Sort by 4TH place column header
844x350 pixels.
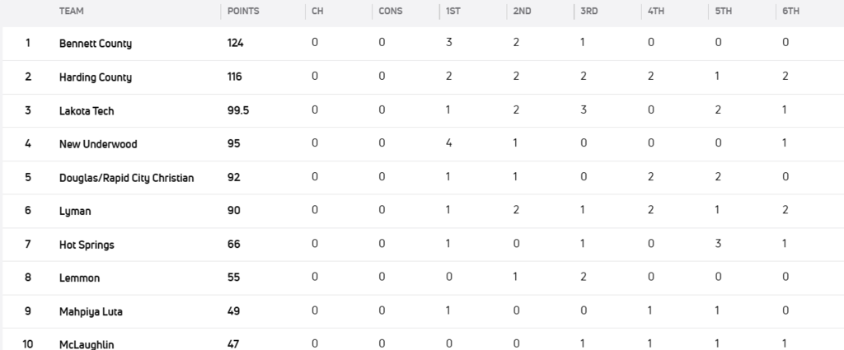pos(656,12)
